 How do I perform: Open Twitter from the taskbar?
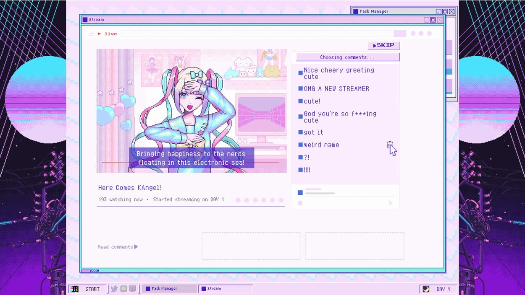pyautogui.click(x=113, y=289)
